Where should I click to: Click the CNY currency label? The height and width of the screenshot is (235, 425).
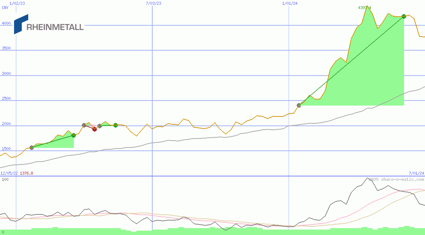5,8
